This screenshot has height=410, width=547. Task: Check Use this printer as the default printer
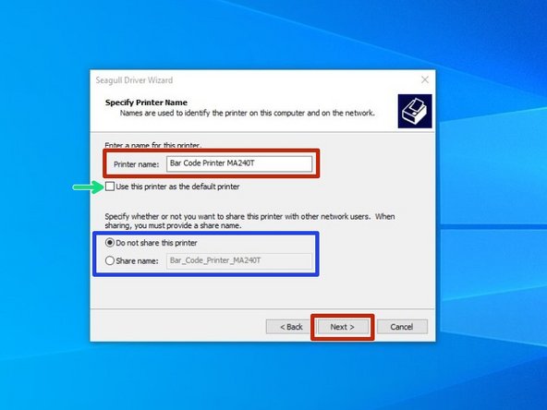coord(110,187)
